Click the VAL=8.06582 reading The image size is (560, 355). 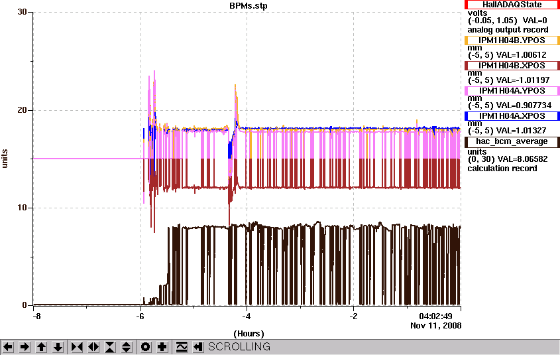tap(522, 159)
